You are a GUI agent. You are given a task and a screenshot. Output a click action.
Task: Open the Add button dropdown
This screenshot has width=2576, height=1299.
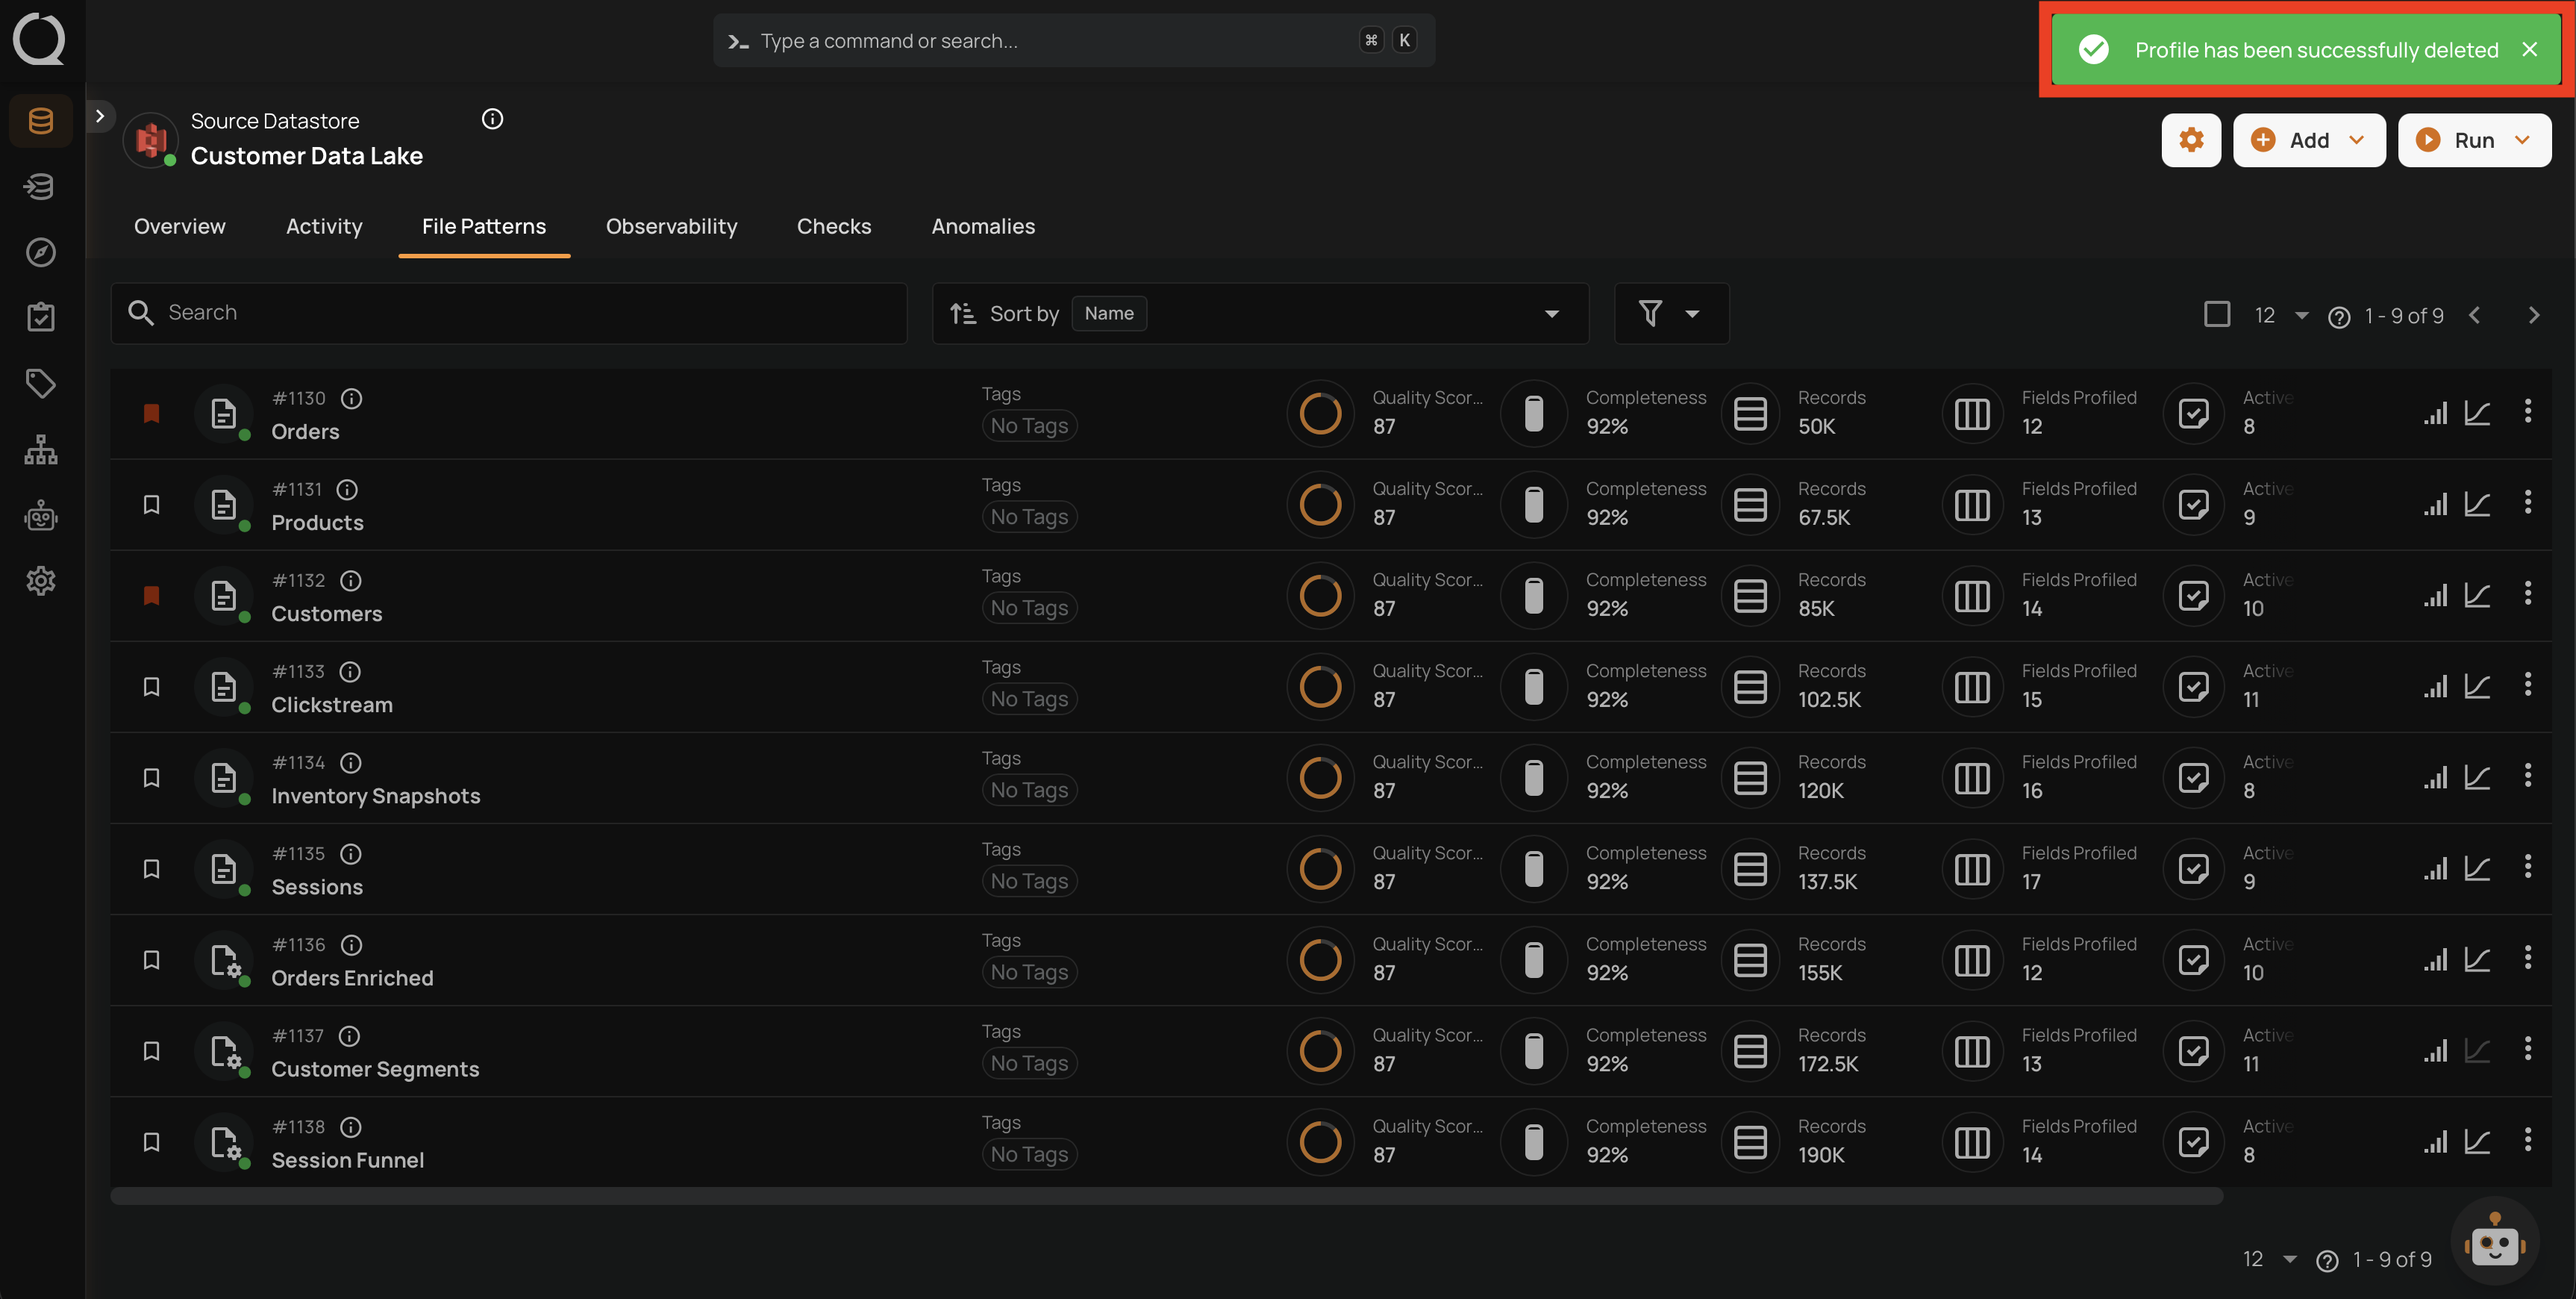pos(2309,140)
